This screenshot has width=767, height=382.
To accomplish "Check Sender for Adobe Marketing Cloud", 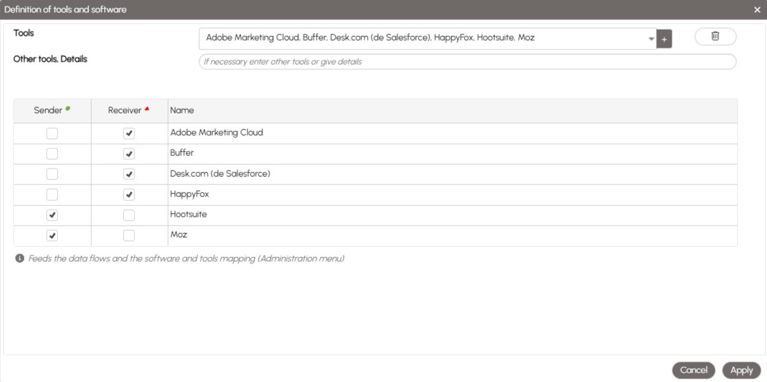I will [x=52, y=134].
